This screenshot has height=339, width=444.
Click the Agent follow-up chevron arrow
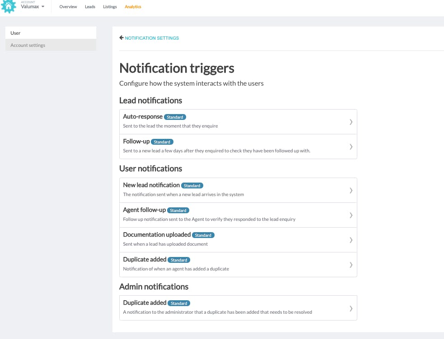(x=351, y=215)
